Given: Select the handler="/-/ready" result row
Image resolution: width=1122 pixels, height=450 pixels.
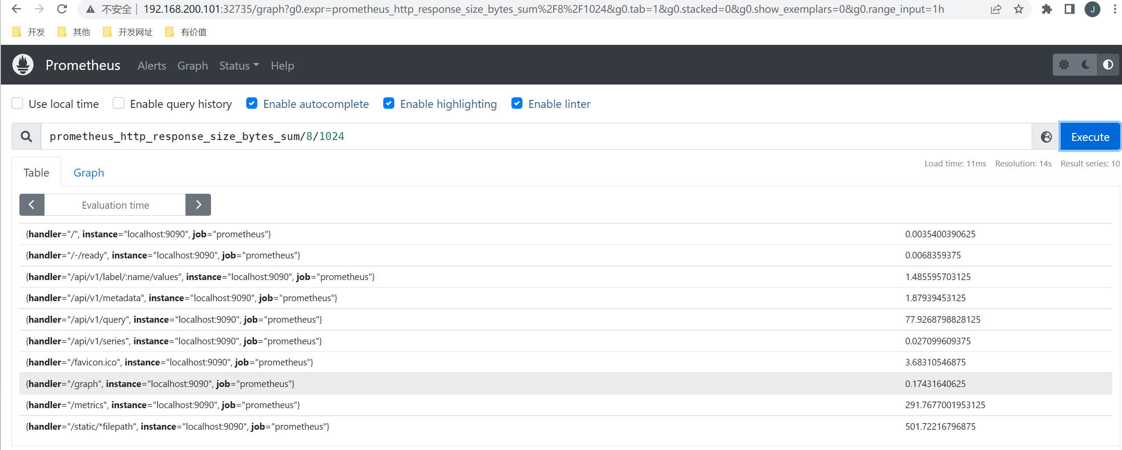Looking at the screenshot, I should (x=566, y=255).
